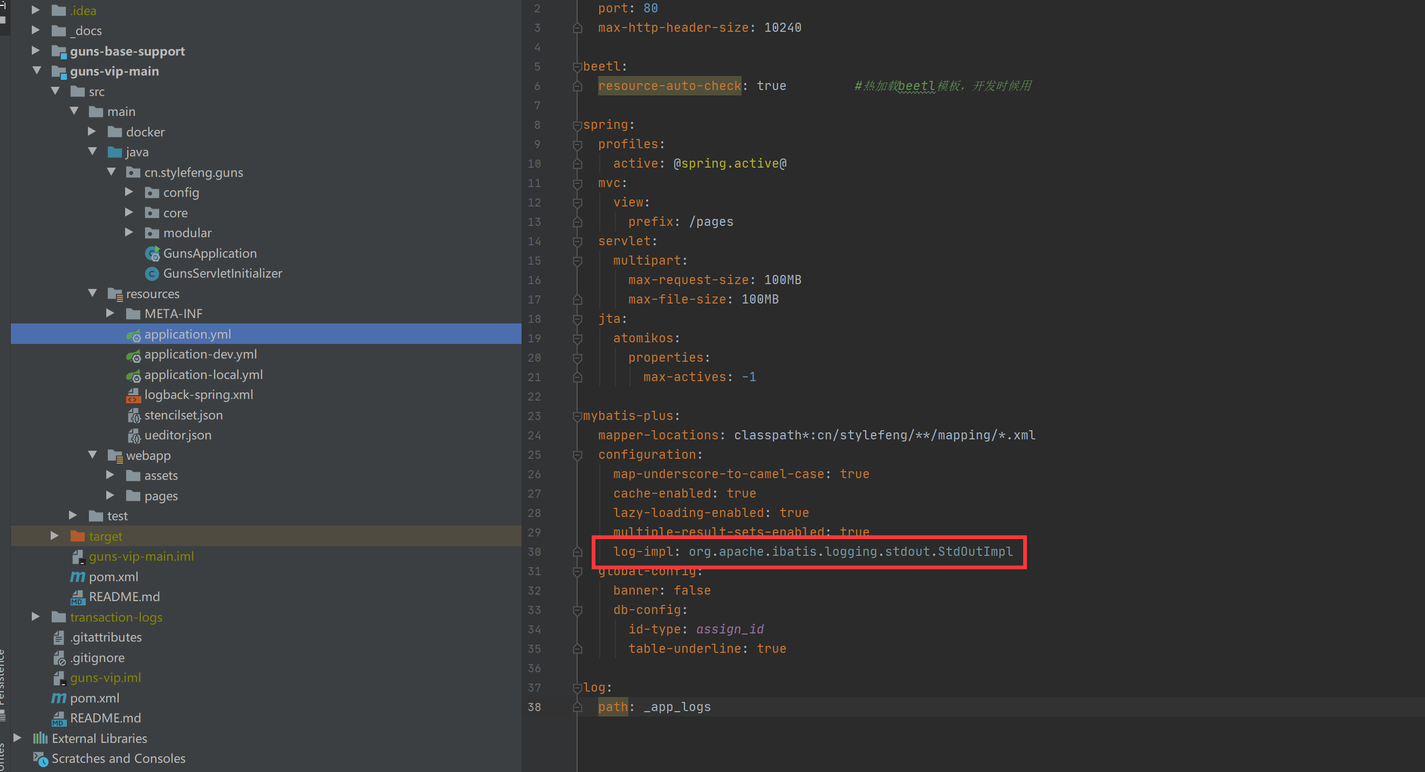Fold the beetl block in the gutter
The width and height of the screenshot is (1425, 772).
tap(578, 67)
